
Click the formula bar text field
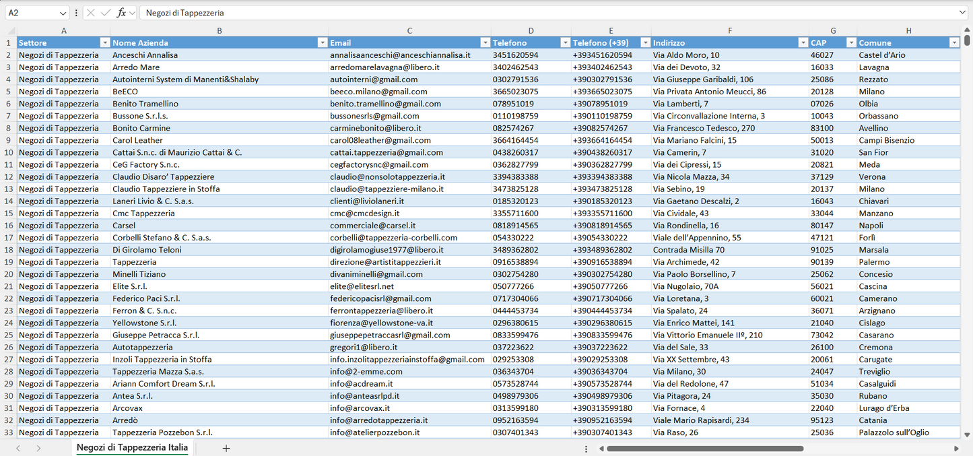[x=539, y=13]
